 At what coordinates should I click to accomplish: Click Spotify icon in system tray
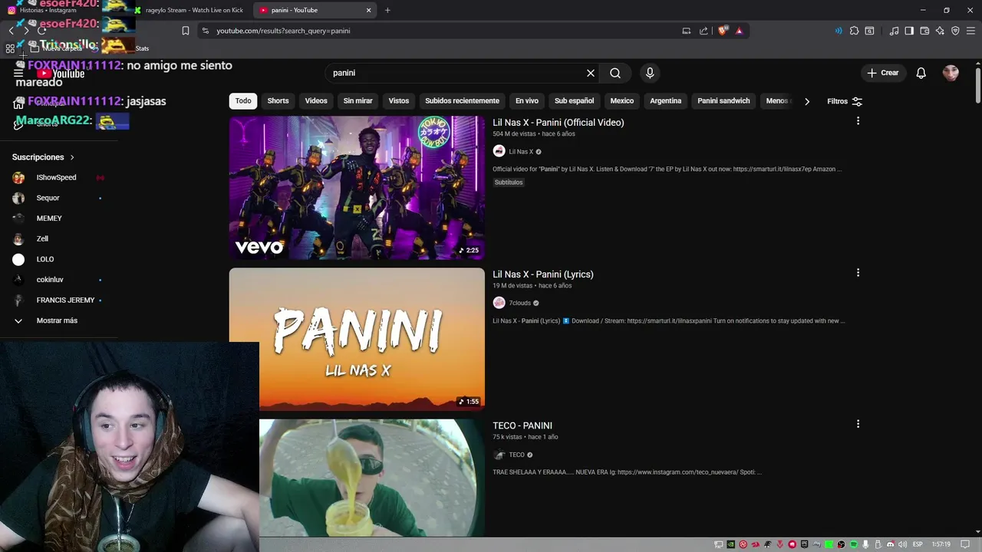[x=854, y=544]
